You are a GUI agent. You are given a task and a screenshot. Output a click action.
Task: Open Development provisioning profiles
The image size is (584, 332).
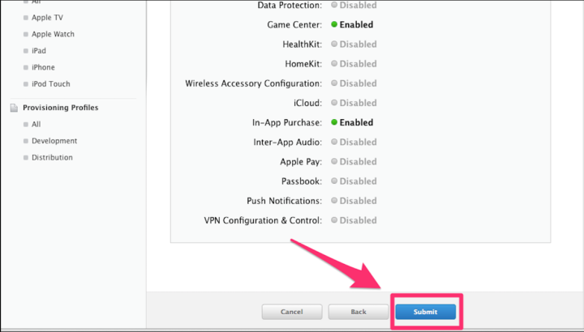click(x=54, y=141)
